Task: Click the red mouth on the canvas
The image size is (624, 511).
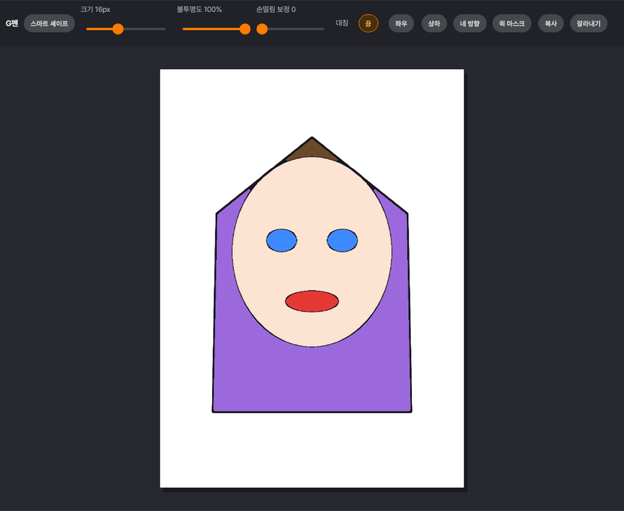Action: point(312,301)
